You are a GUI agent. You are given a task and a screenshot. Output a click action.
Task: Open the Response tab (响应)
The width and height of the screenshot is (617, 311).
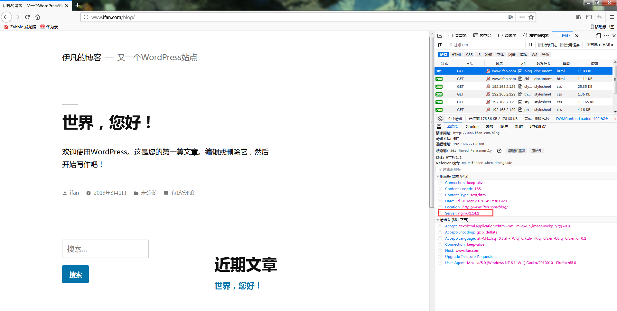504,126
